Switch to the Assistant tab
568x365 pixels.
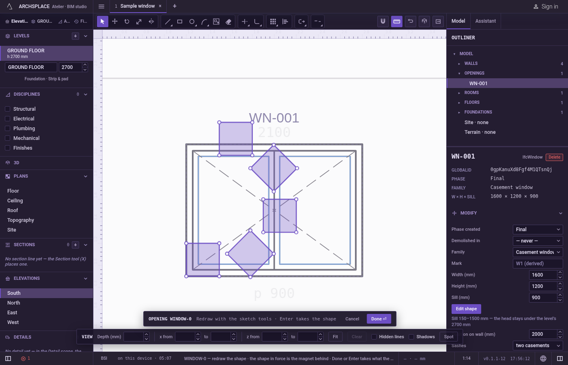click(x=486, y=21)
